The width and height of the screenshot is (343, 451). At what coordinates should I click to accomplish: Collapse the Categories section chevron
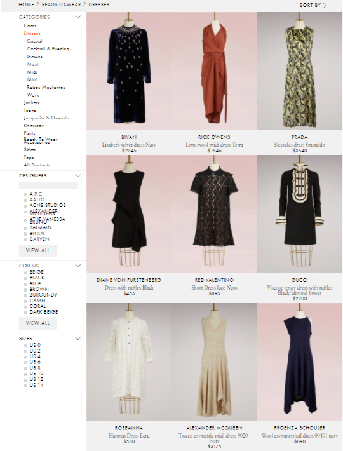(x=77, y=17)
